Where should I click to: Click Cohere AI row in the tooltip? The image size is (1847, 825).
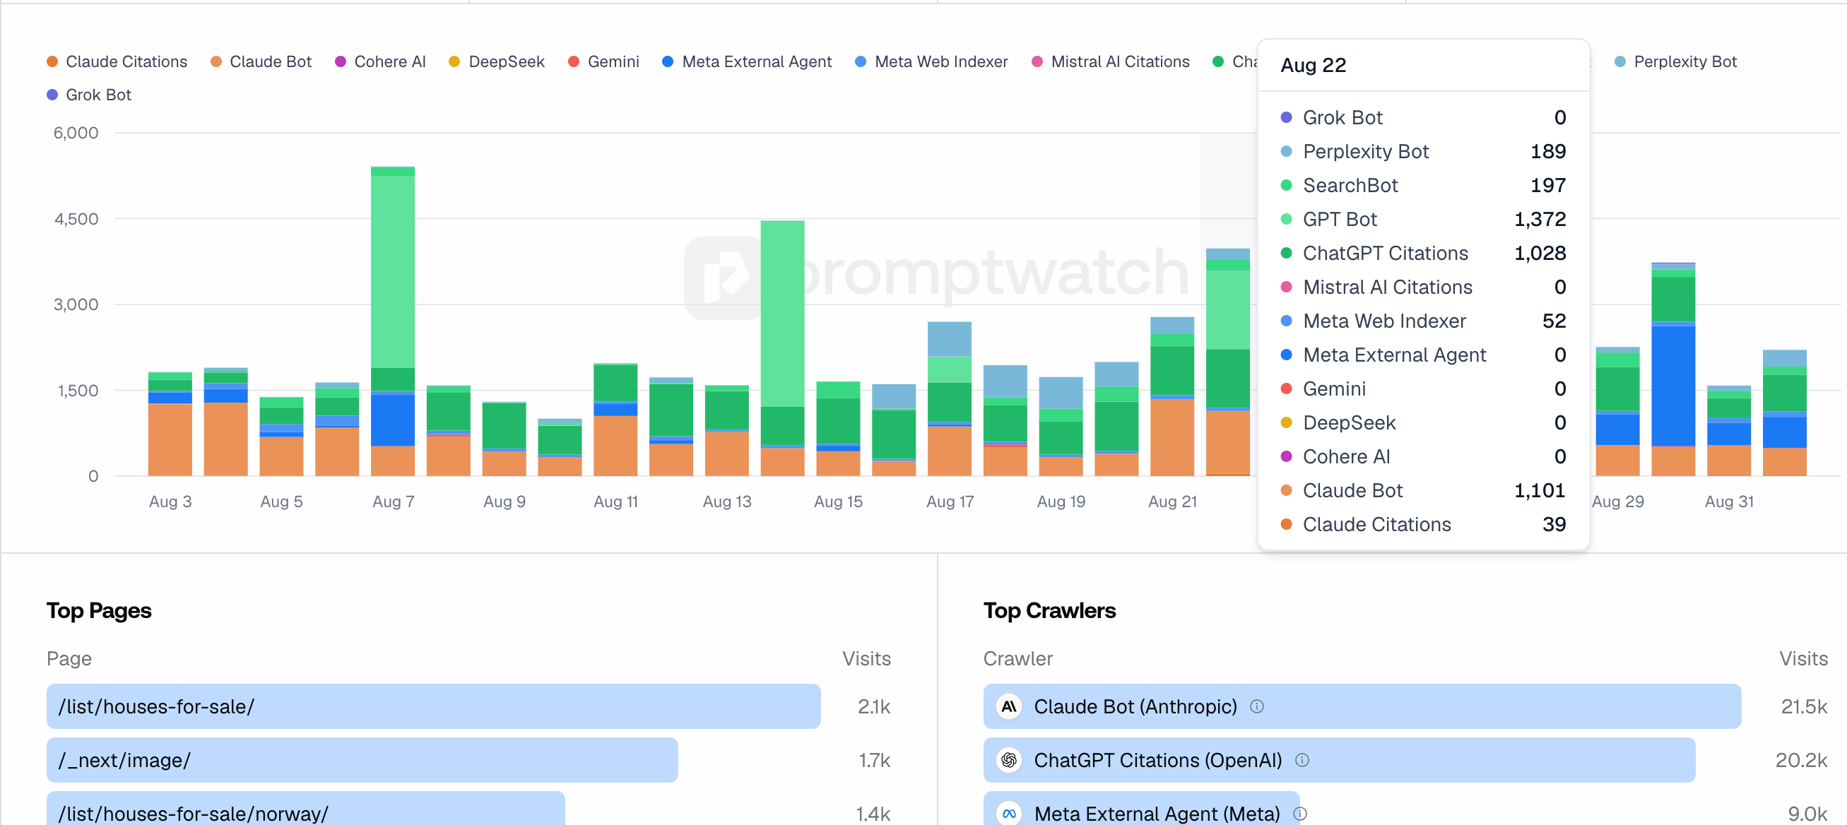tap(1423, 456)
